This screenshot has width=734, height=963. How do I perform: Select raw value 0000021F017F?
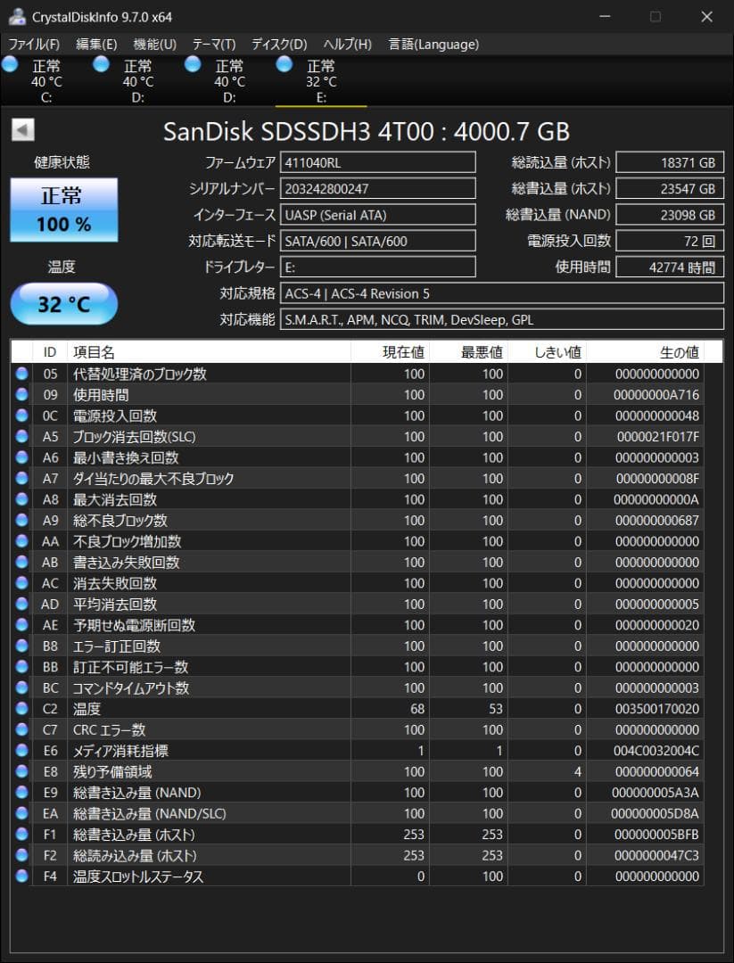pos(658,436)
